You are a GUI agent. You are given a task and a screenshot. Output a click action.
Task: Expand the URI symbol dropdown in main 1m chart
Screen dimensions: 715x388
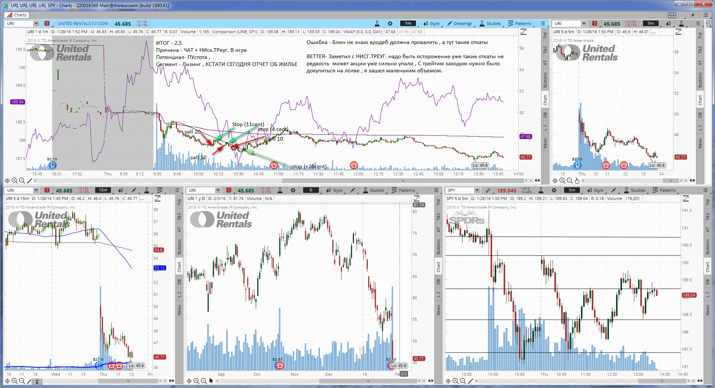pos(36,24)
